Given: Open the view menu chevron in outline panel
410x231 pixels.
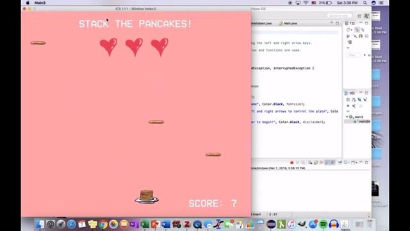Looking at the screenshot, I should click(348, 111).
